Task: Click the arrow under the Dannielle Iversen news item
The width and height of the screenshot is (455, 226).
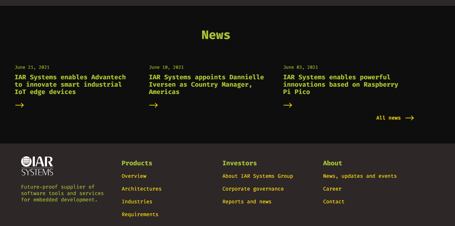Action: (153, 105)
